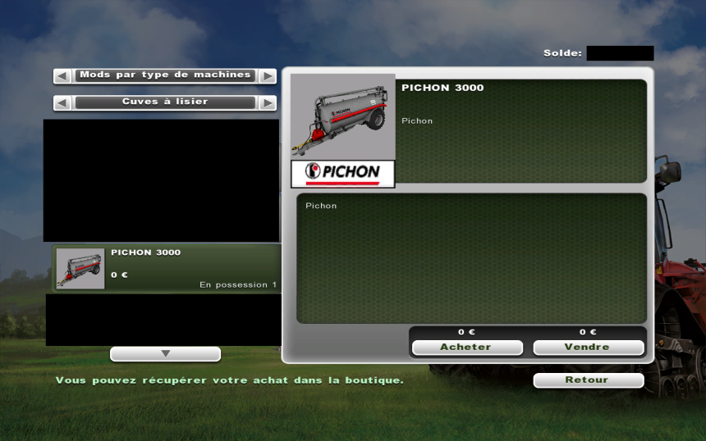Image resolution: width=706 pixels, height=441 pixels.
Task: Click left arrow beside Mods par type de machines
Action: click(x=62, y=76)
